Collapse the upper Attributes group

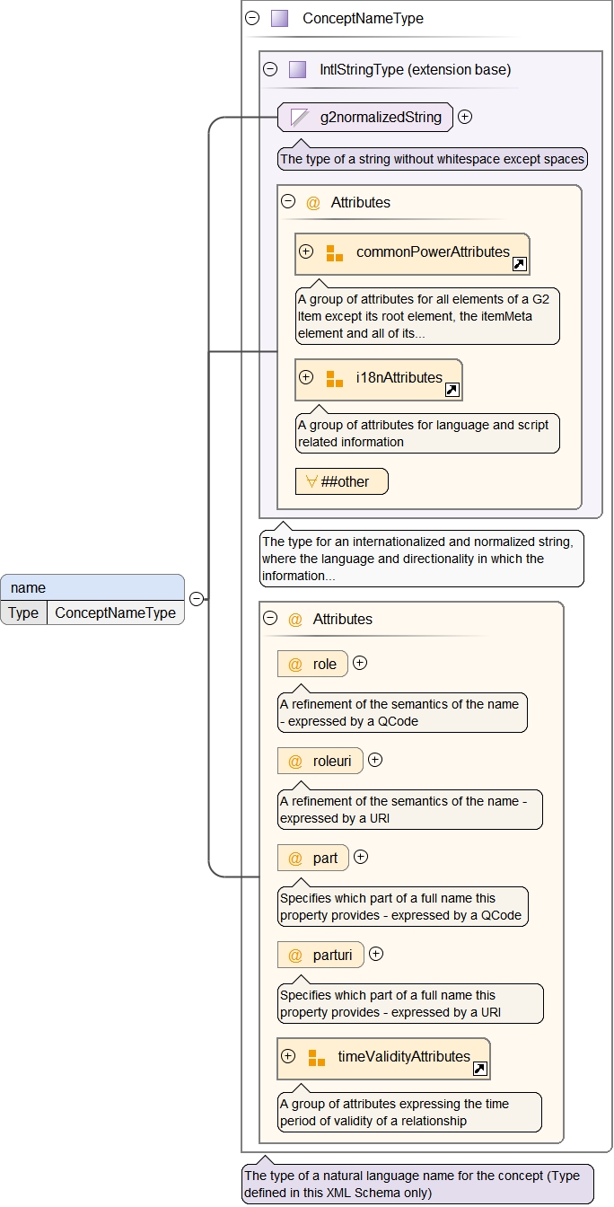[288, 202]
